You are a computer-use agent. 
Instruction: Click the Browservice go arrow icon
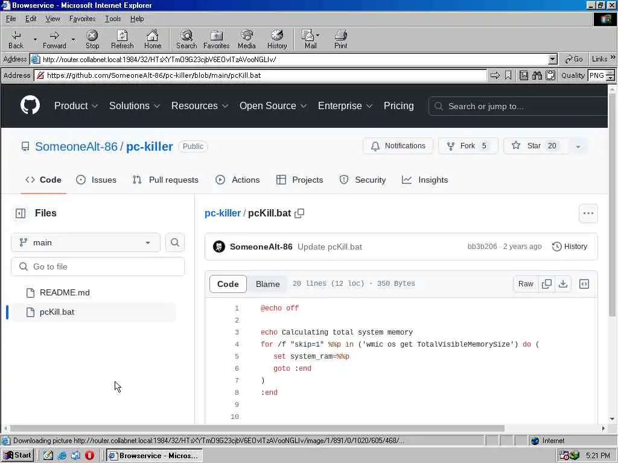pos(495,75)
